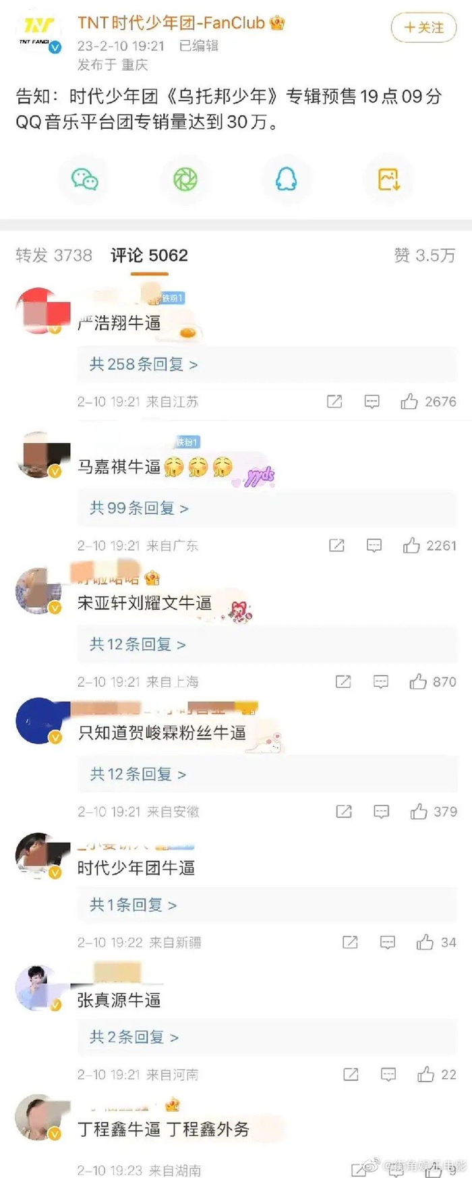This screenshot has width=472, height=1178.
Task: Open TNT时代少年团-FanClub profile name
Action: [x=171, y=23]
